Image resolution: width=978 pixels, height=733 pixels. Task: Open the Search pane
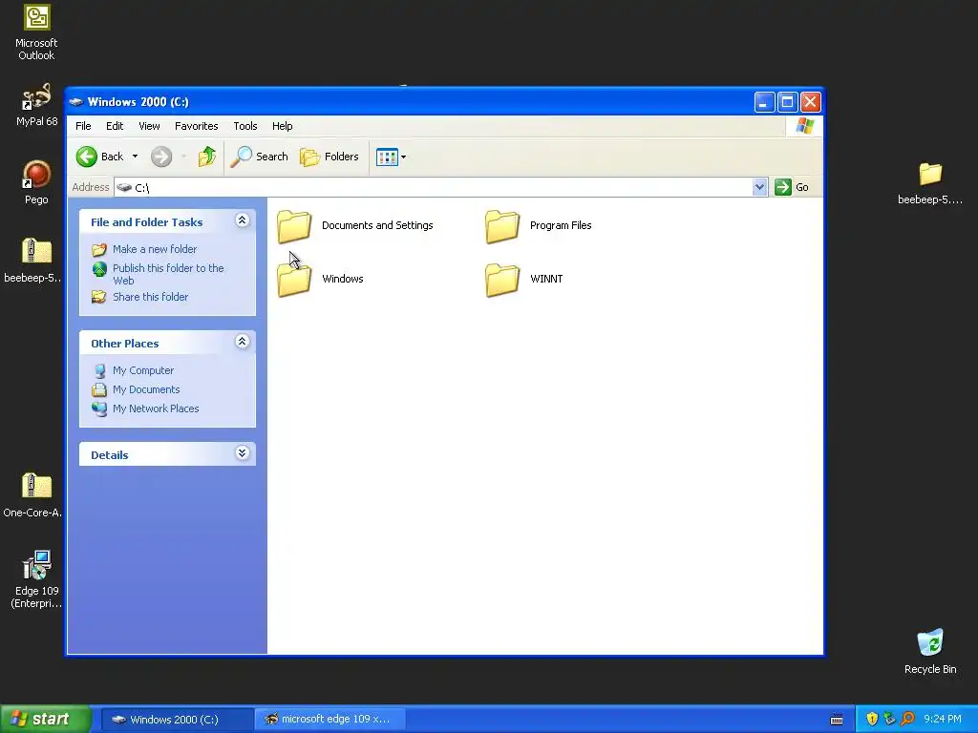259,157
